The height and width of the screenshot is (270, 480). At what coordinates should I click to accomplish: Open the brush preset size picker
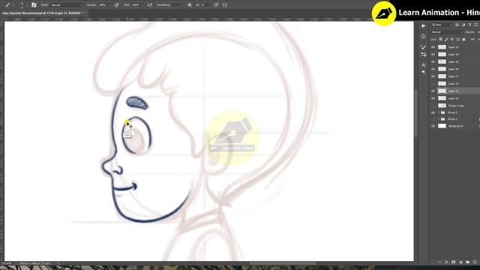click(x=22, y=5)
